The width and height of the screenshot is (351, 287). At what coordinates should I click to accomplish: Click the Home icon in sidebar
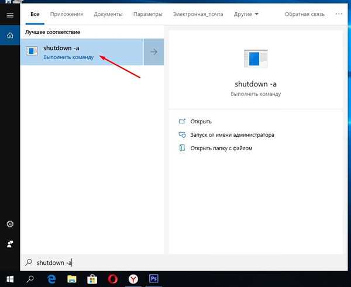[10, 35]
